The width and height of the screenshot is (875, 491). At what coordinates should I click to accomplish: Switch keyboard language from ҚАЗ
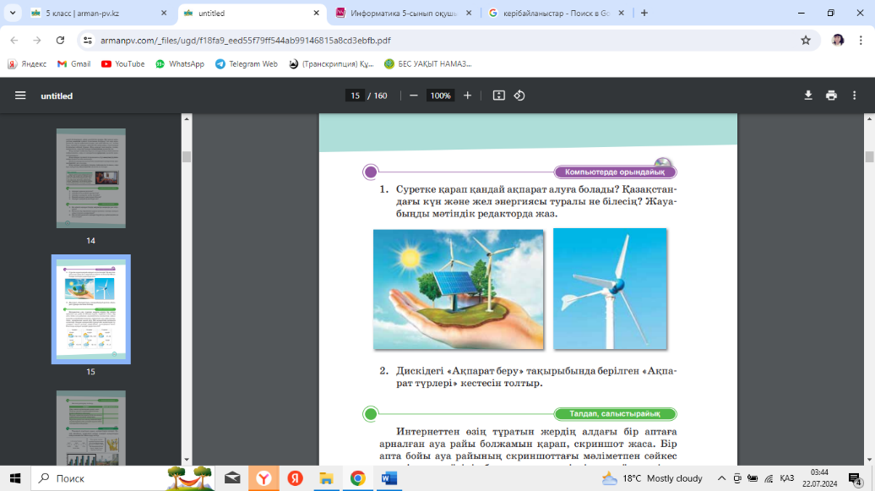786,478
